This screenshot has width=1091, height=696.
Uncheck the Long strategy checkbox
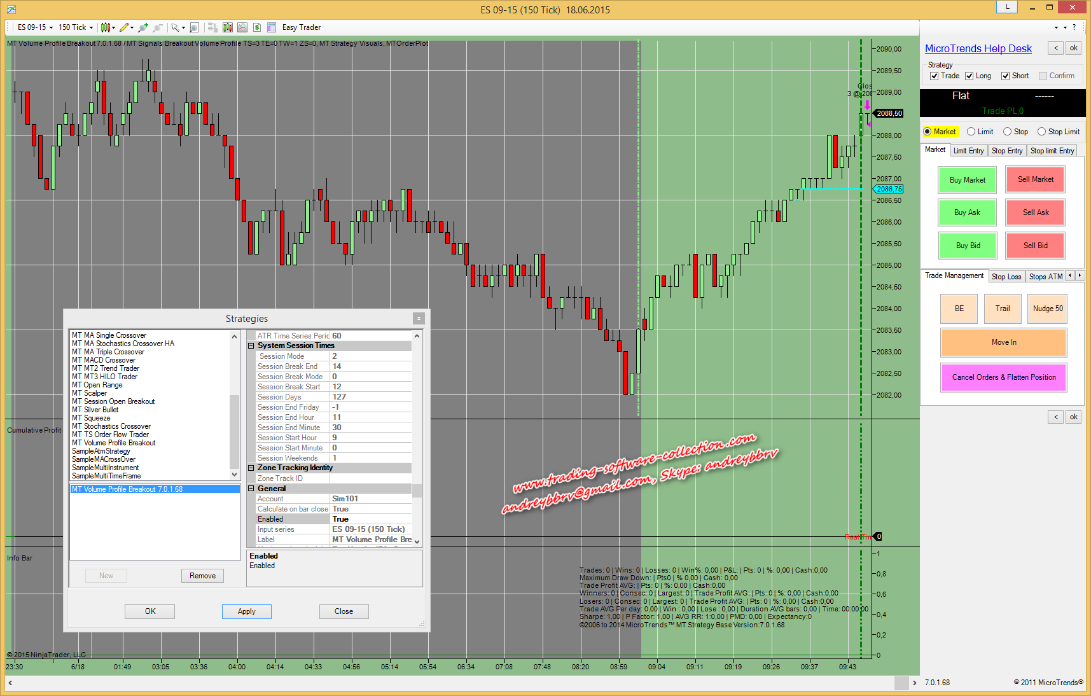pyautogui.click(x=969, y=76)
